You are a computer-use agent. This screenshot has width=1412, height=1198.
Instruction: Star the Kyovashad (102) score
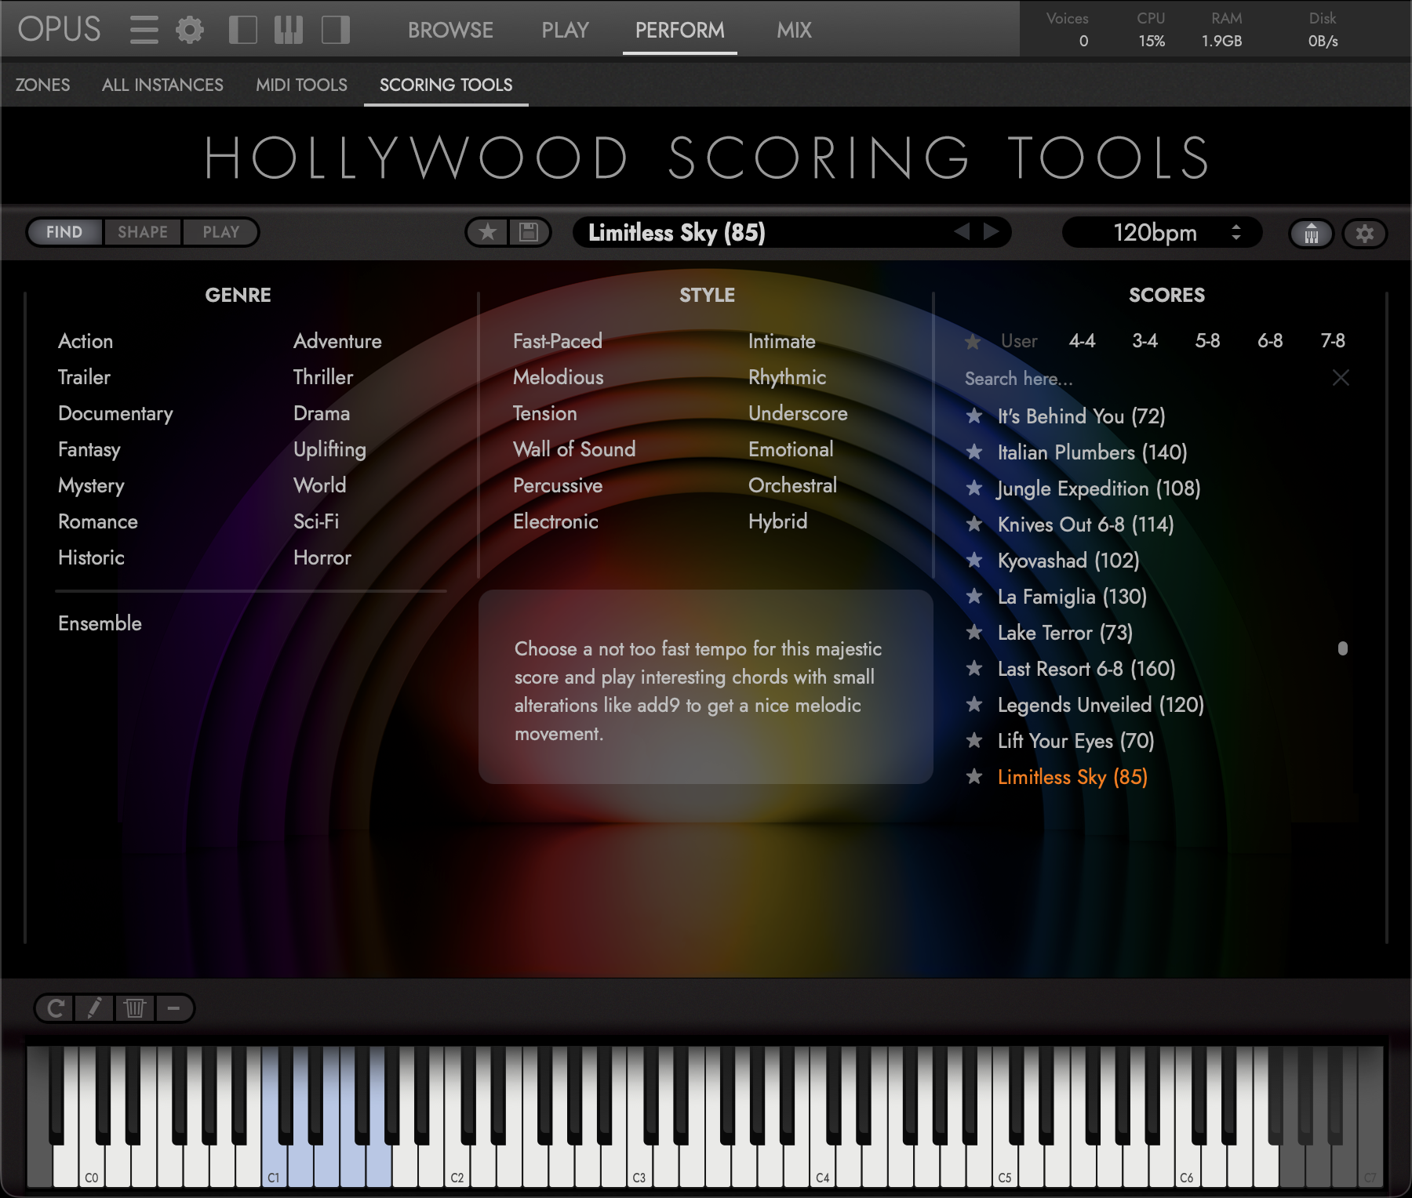pos(974,560)
